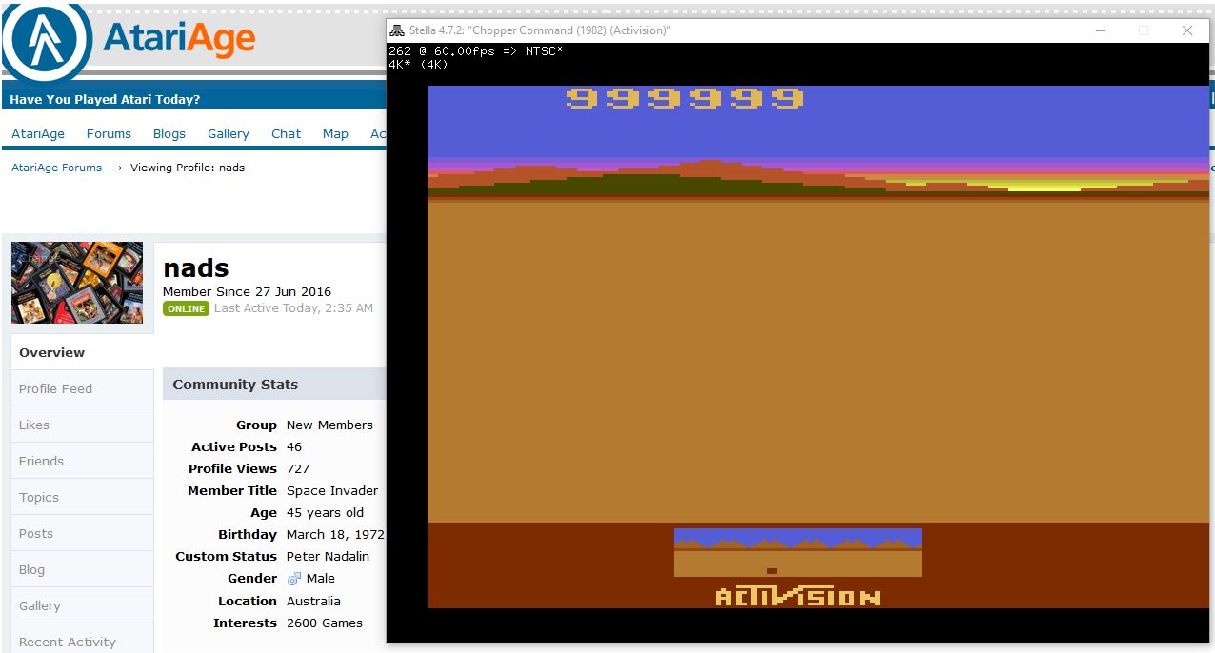Image resolution: width=1215 pixels, height=653 pixels.
Task: Switch to the Posts tab
Action: click(x=82, y=533)
